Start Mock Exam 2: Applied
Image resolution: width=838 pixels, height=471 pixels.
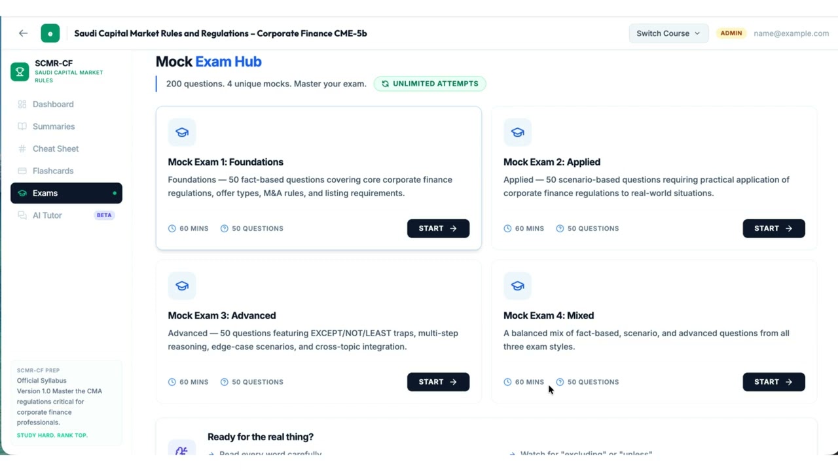point(773,228)
